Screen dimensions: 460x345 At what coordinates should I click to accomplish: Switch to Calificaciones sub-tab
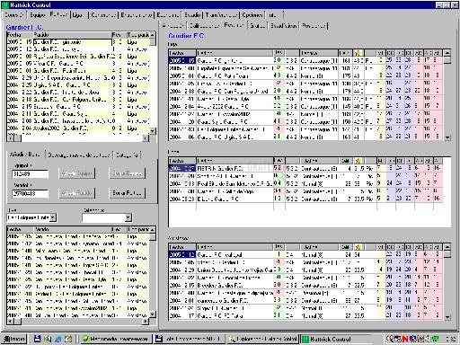pos(205,26)
